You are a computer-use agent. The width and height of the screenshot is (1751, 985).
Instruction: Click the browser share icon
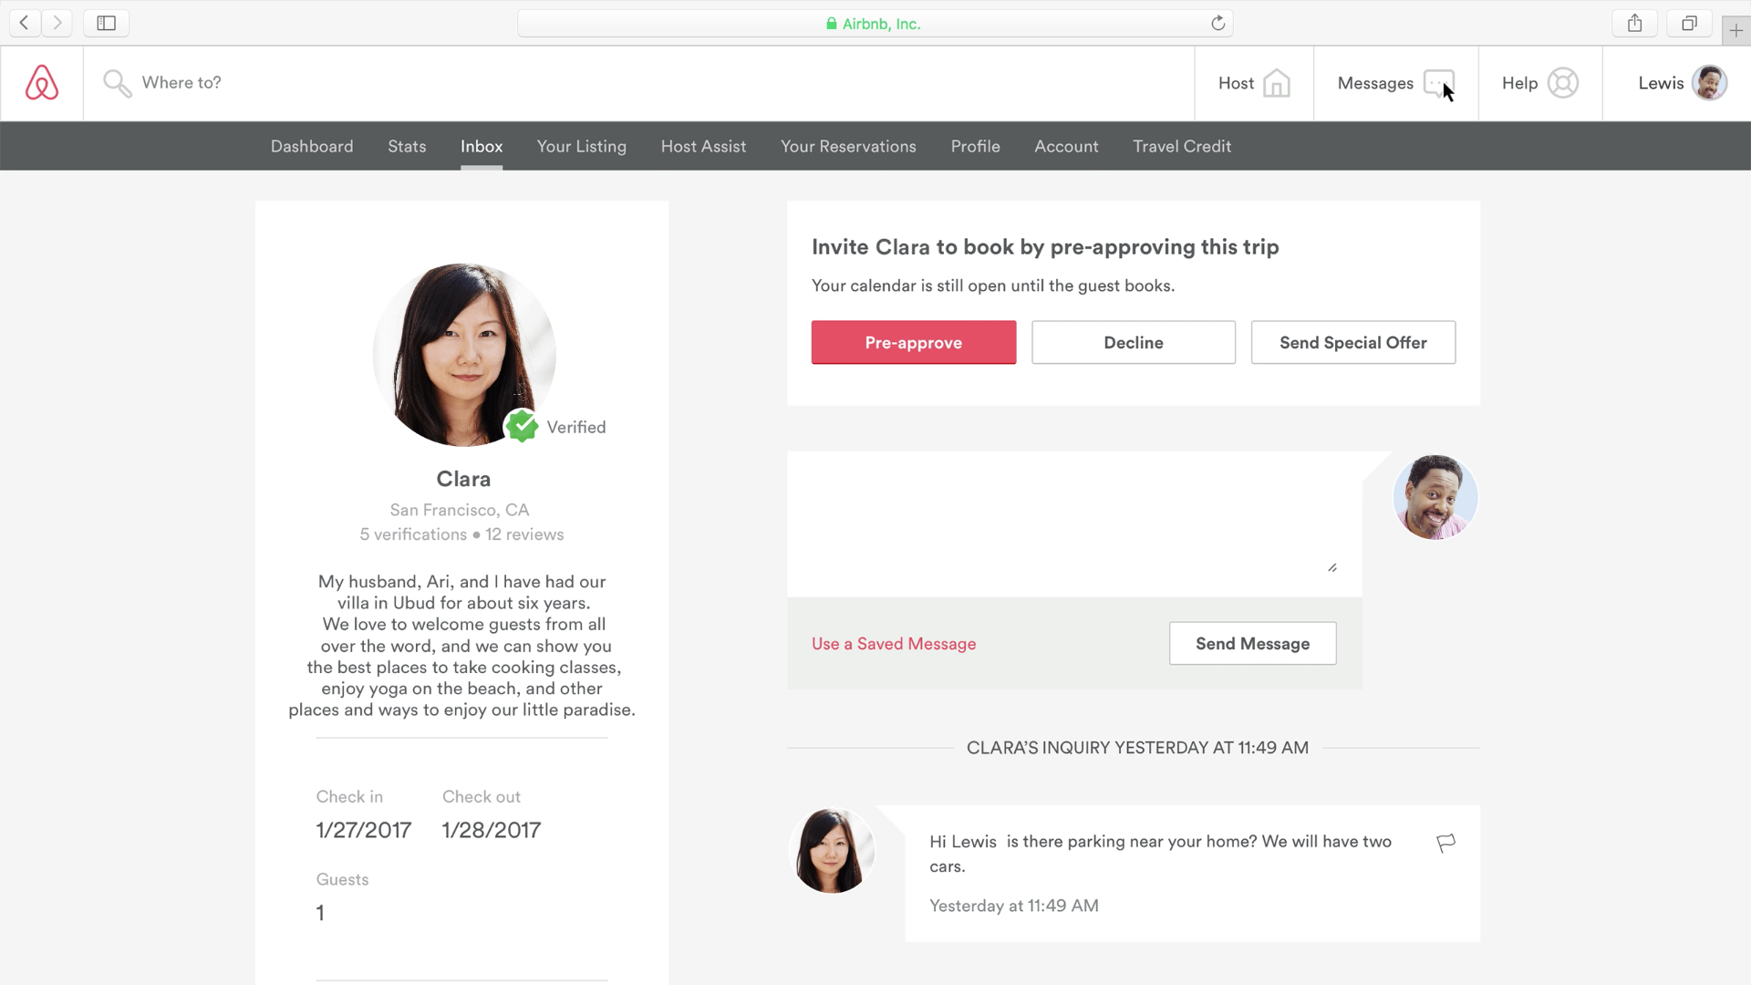1634,24
